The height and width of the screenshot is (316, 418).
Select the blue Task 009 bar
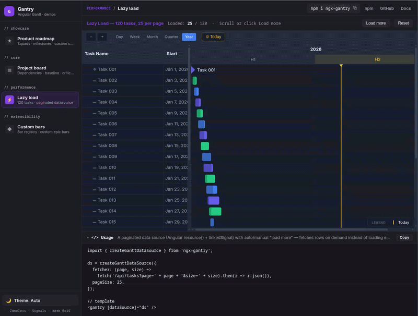point(206,157)
